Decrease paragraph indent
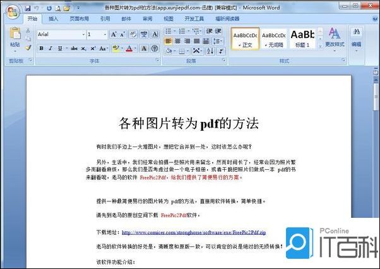 coord(209,31)
